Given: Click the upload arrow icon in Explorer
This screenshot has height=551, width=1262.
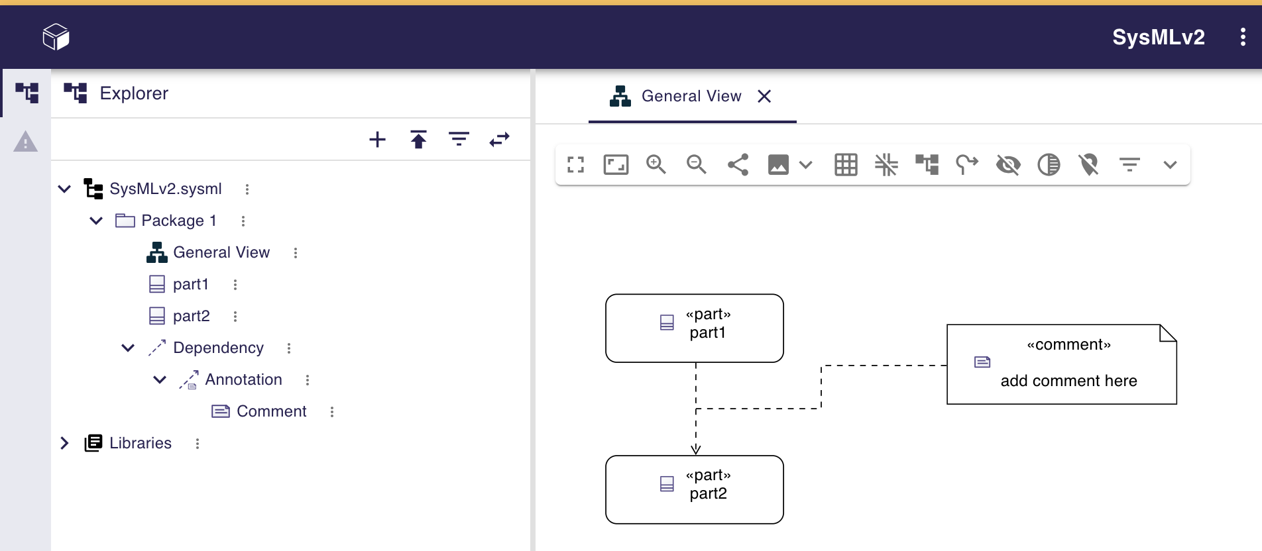Looking at the screenshot, I should [418, 140].
